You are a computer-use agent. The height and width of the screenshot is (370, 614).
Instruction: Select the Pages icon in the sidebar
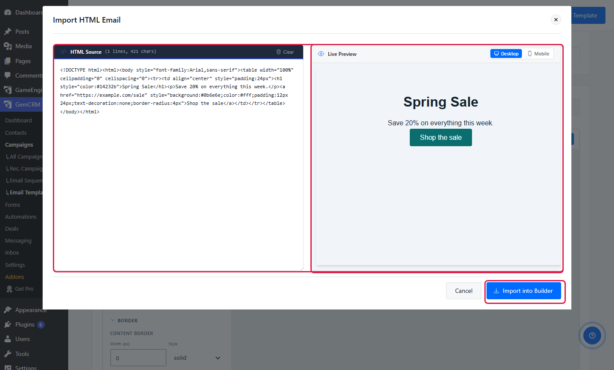tap(8, 61)
